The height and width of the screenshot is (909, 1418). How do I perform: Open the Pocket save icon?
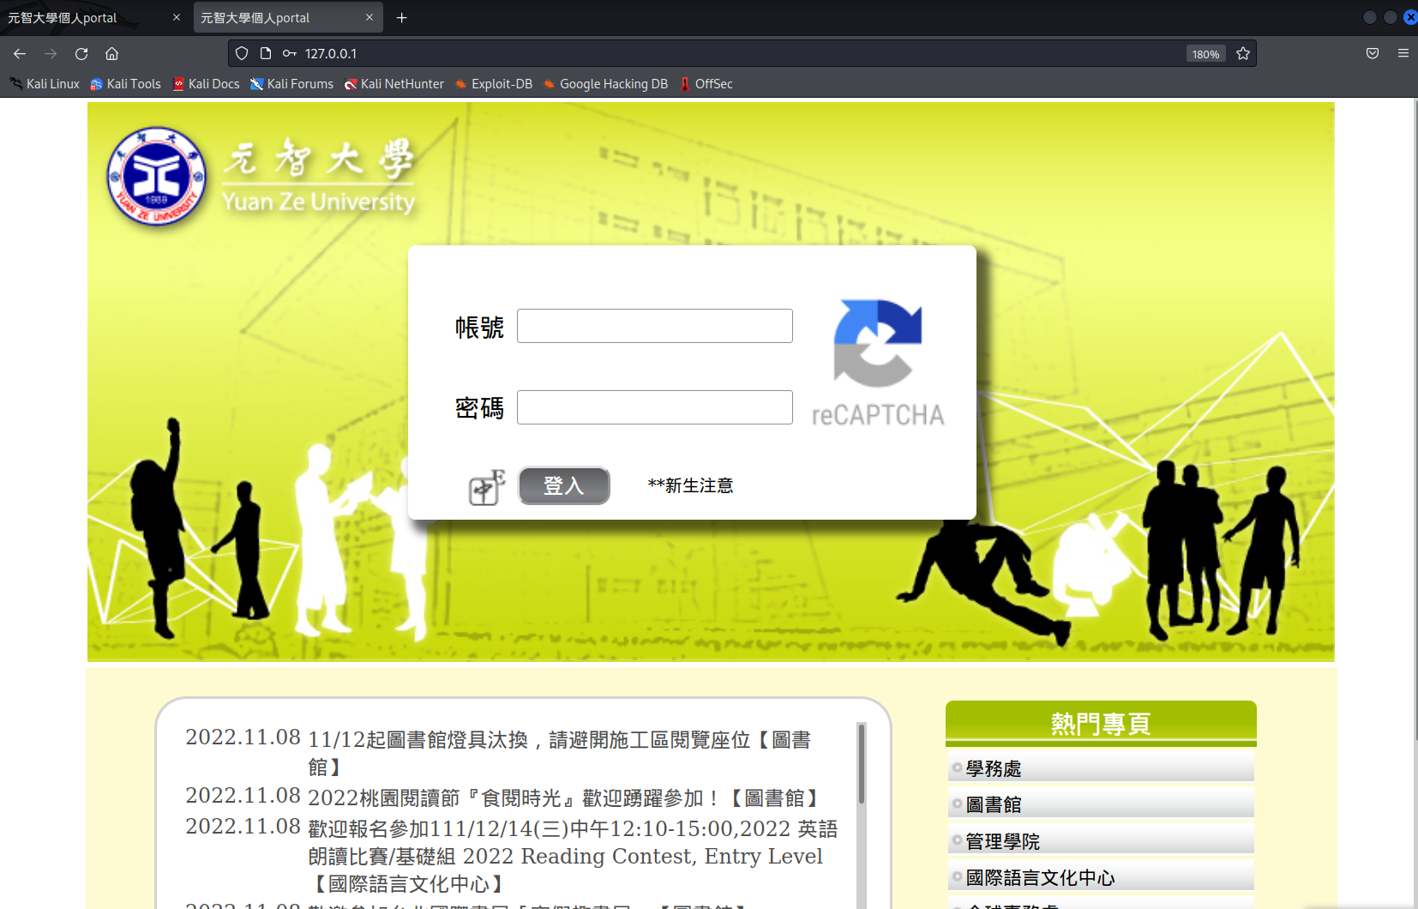(x=1373, y=53)
